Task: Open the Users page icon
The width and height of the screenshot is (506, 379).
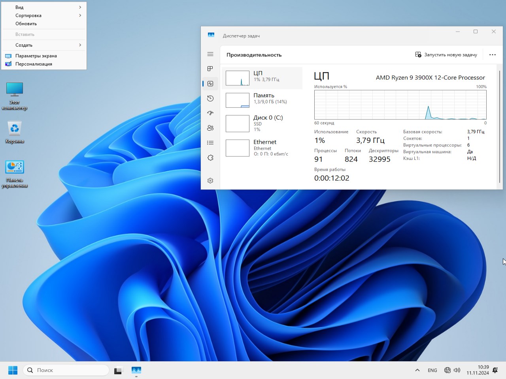Action: click(x=210, y=128)
